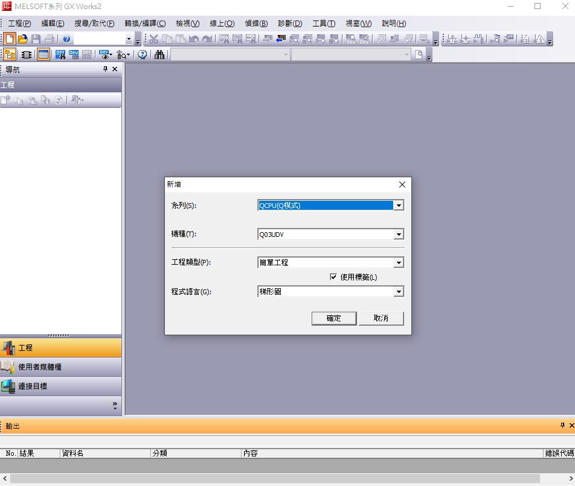Click the black binoculars Find icon
This screenshot has height=486, width=575.
[x=159, y=55]
